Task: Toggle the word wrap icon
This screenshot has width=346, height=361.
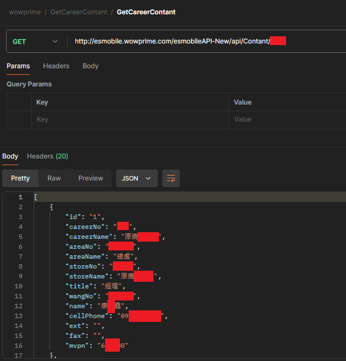Action: [171, 178]
